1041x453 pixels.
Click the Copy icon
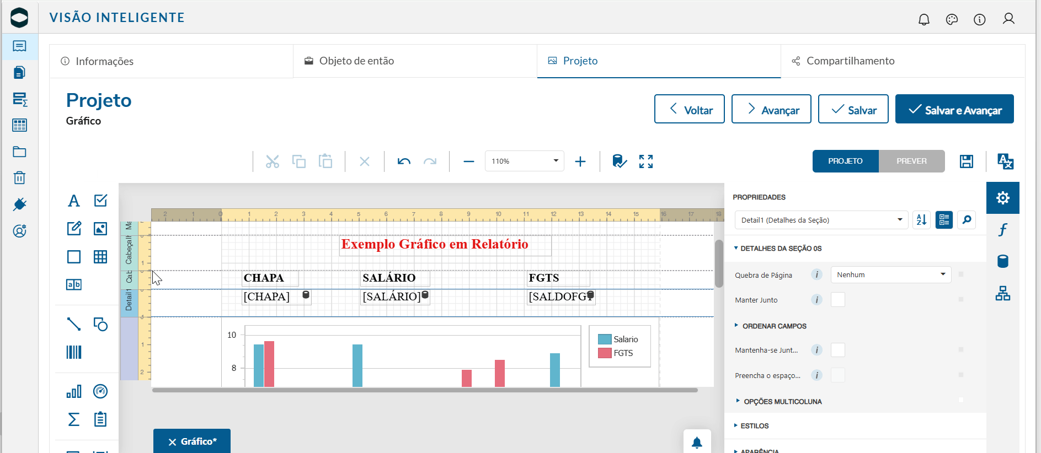pyautogui.click(x=299, y=161)
